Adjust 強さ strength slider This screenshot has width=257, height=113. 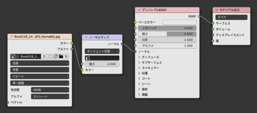(102, 64)
